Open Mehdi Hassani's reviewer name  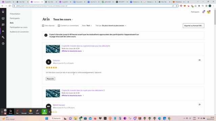tap(59, 105)
